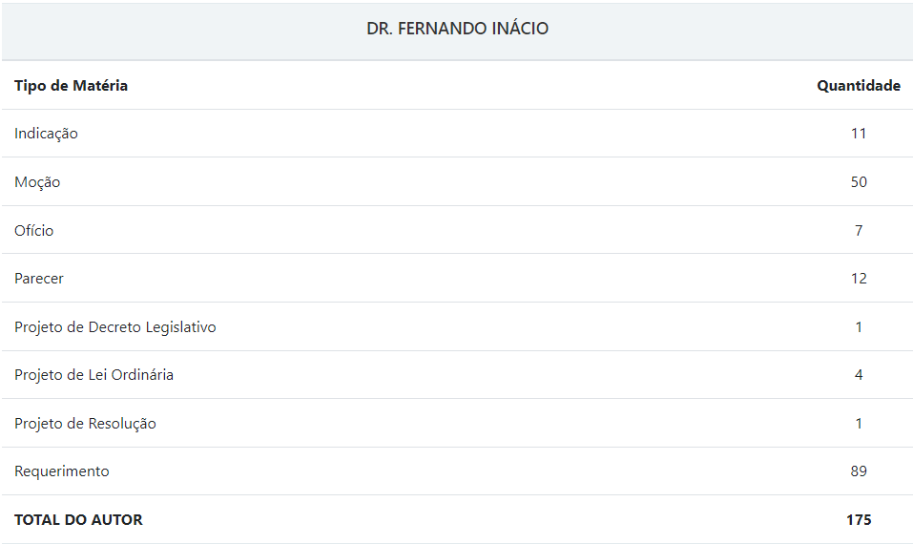Click the Parecer quantity value 12
The image size is (913, 544).
pyautogui.click(x=859, y=279)
